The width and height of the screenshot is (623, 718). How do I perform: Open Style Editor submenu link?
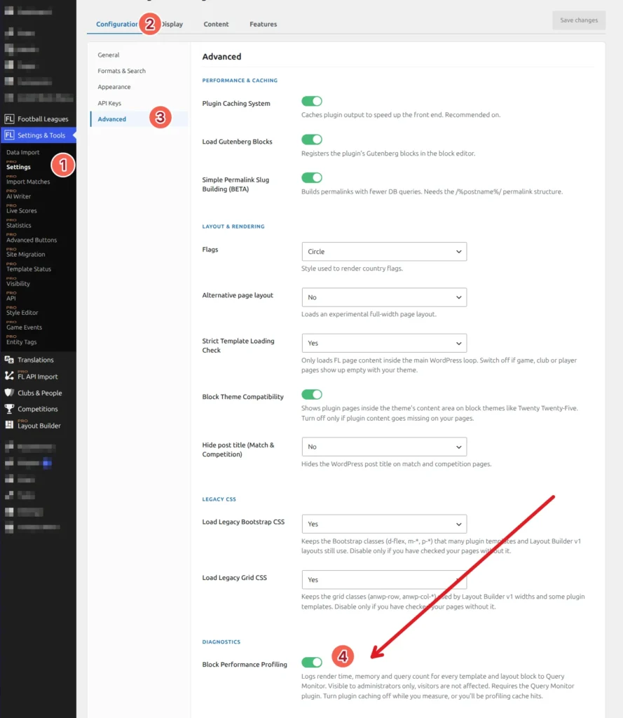(22, 312)
